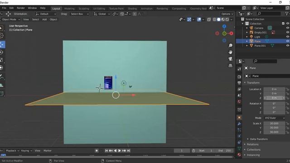The image size is (290, 163).
Task: Open the Physics properties tab
Action: 239,136
